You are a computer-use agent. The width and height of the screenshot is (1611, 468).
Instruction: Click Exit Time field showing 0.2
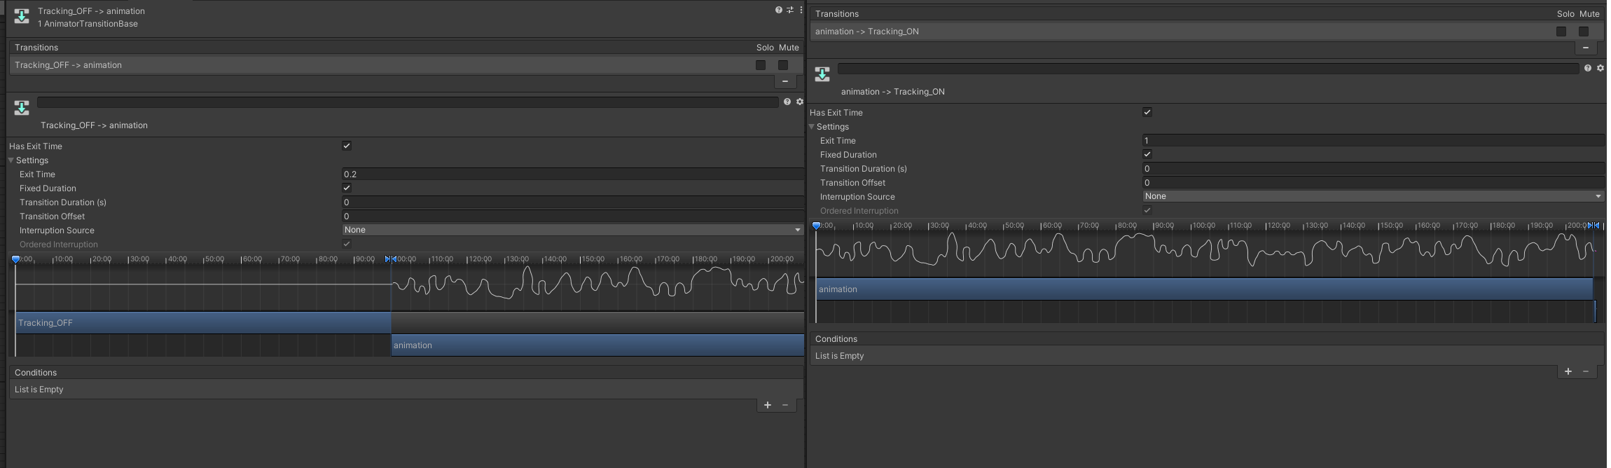[572, 174]
